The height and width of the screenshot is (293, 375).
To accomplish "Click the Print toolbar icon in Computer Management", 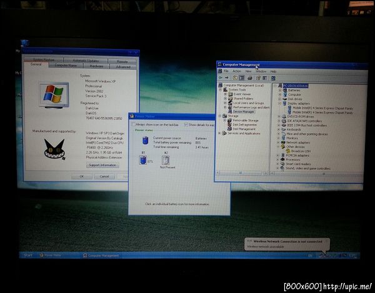I will point(250,78).
